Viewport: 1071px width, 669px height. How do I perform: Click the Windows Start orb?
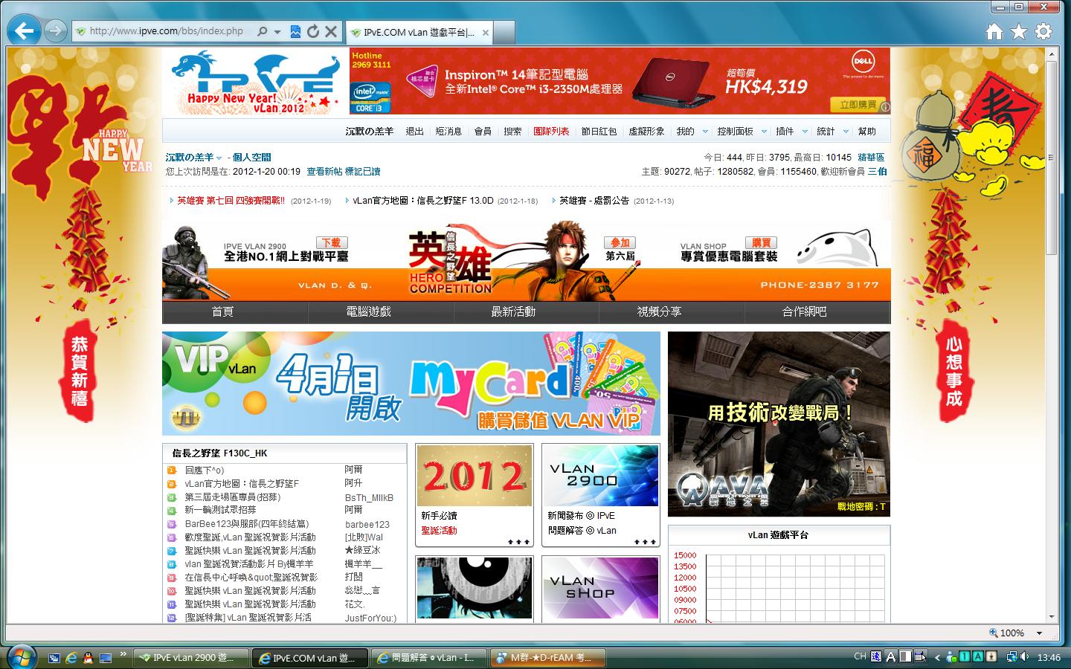point(20,657)
